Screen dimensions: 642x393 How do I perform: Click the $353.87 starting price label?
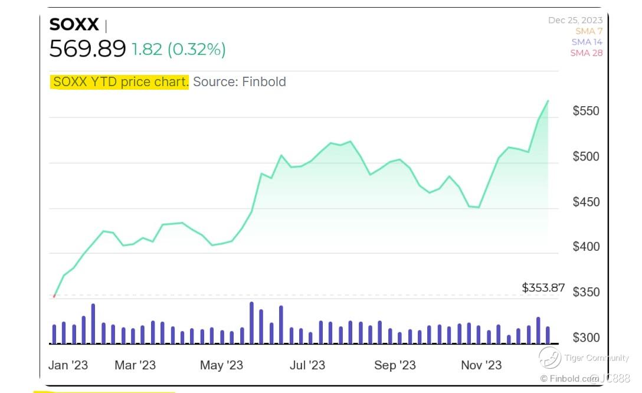click(543, 288)
